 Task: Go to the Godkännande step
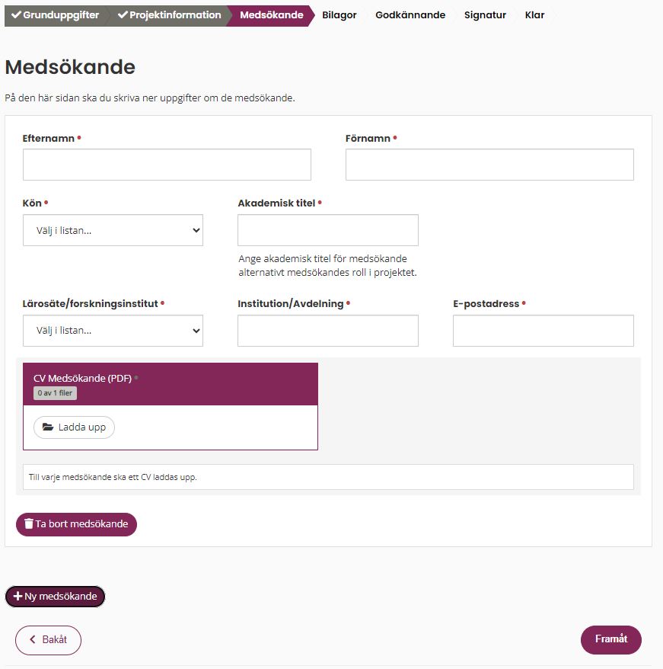[410, 15]
